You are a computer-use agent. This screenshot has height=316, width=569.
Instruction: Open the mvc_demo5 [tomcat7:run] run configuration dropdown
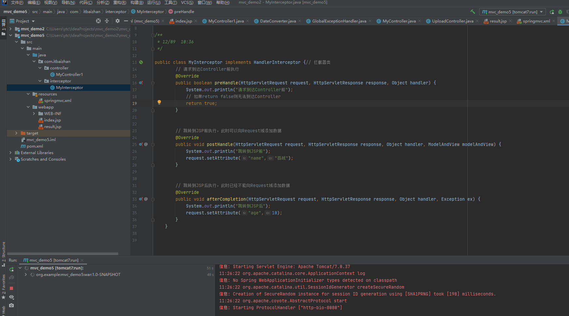[512, 12]
